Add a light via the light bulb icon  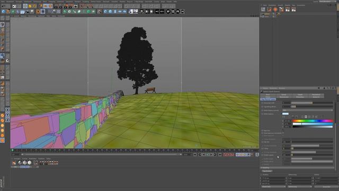click(32, 12)
